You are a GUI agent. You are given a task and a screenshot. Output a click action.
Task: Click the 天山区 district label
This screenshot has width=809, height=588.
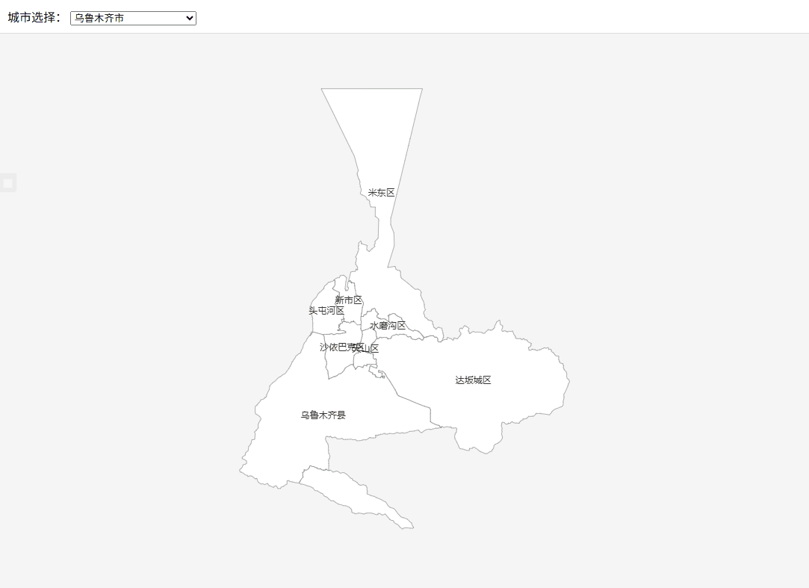(x=371, y=349)
